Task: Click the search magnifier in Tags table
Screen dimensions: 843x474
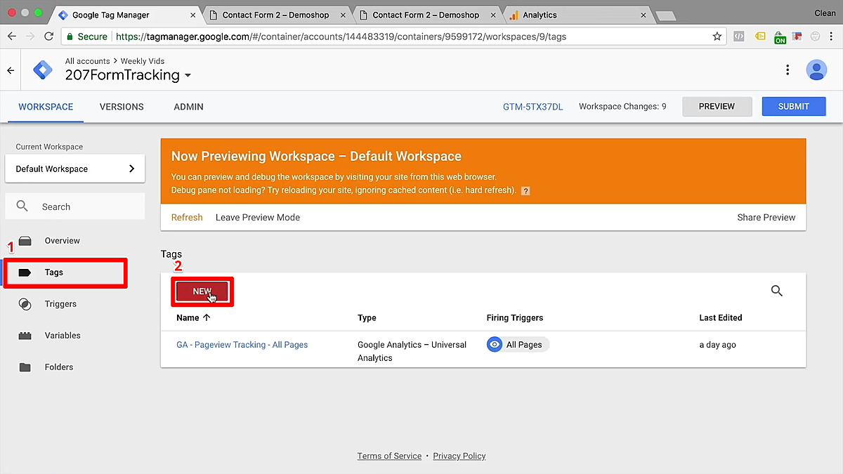Action: [777, 291]
